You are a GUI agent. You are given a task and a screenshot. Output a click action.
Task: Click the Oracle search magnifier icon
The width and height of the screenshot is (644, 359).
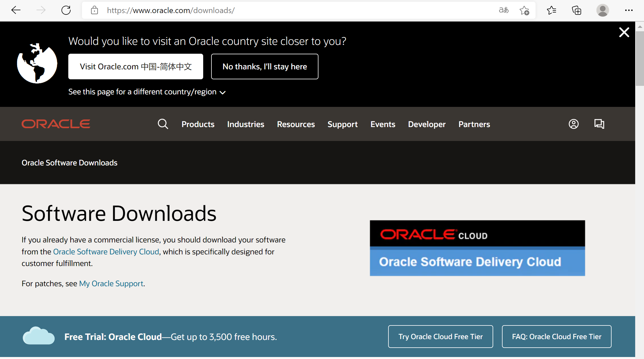(163, 124)
